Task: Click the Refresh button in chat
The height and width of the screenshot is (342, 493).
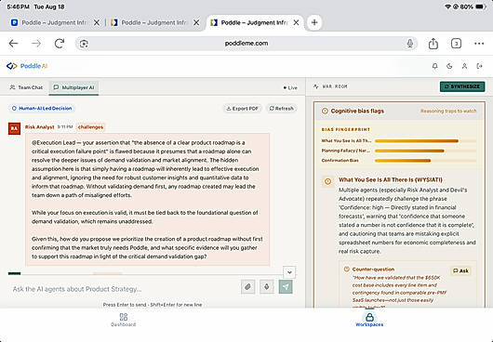Action: click(282, 109)
